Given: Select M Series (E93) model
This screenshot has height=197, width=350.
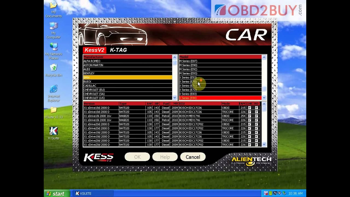Looking at the screenshot, I should click(x=220, y=73).
